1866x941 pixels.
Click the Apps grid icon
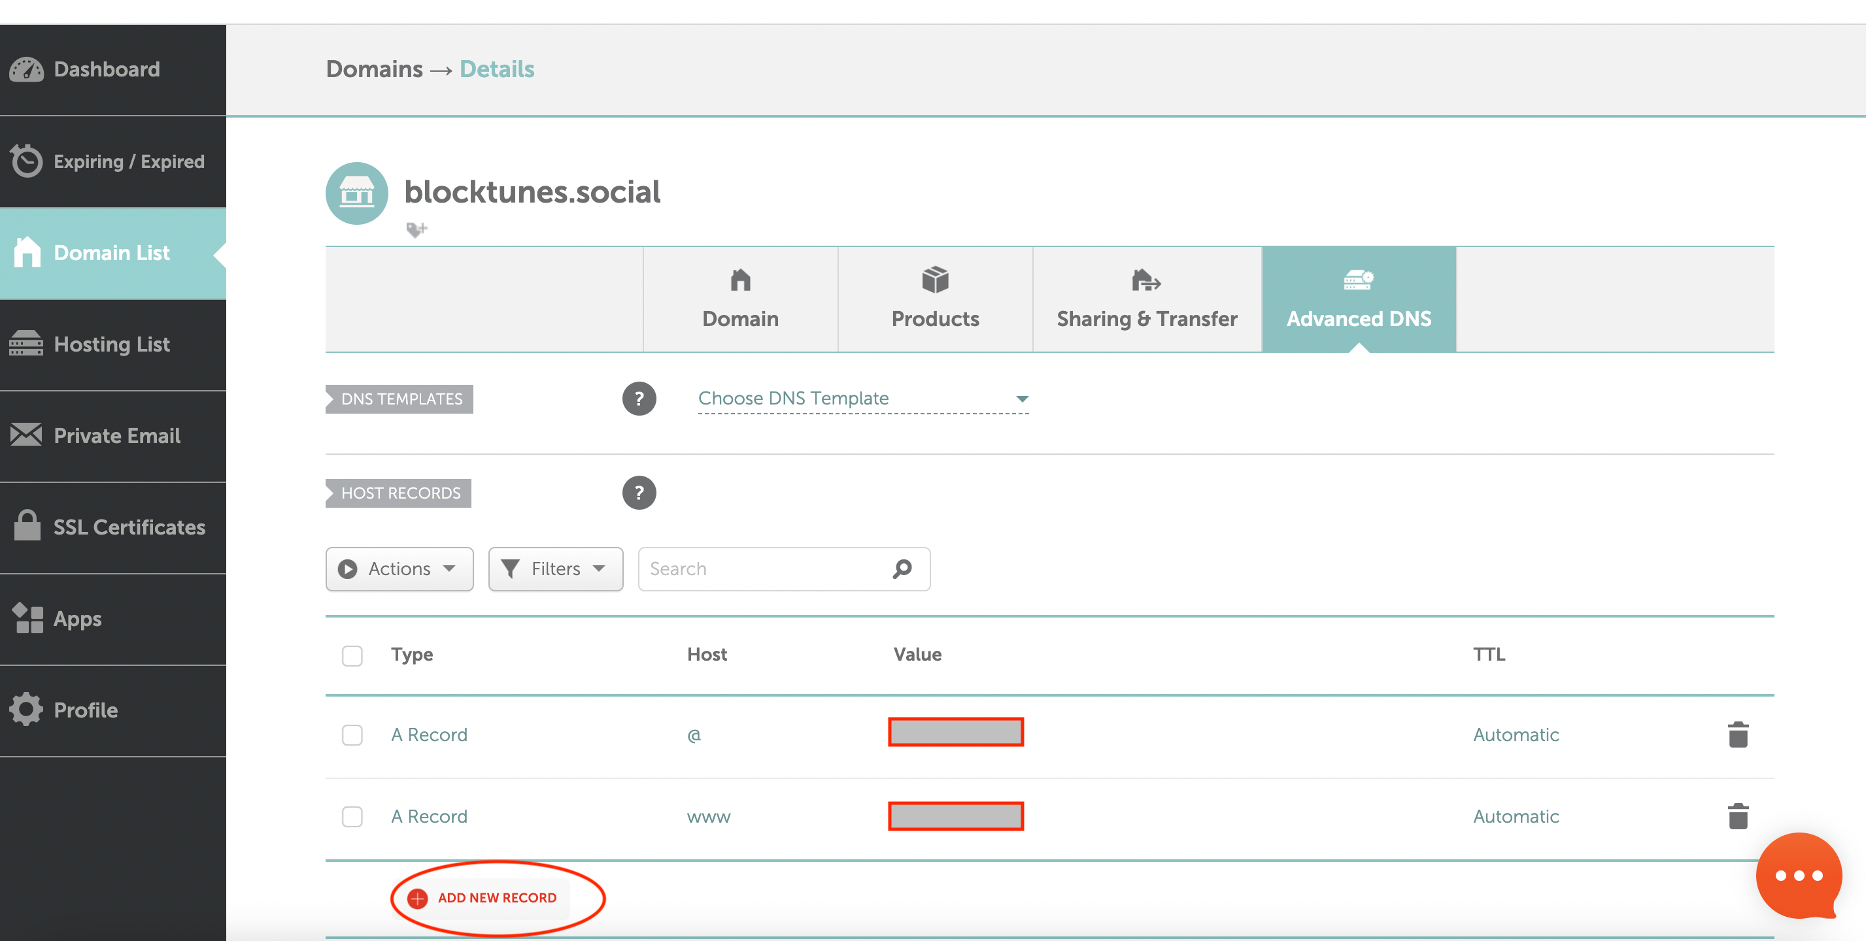coord(27,618)
